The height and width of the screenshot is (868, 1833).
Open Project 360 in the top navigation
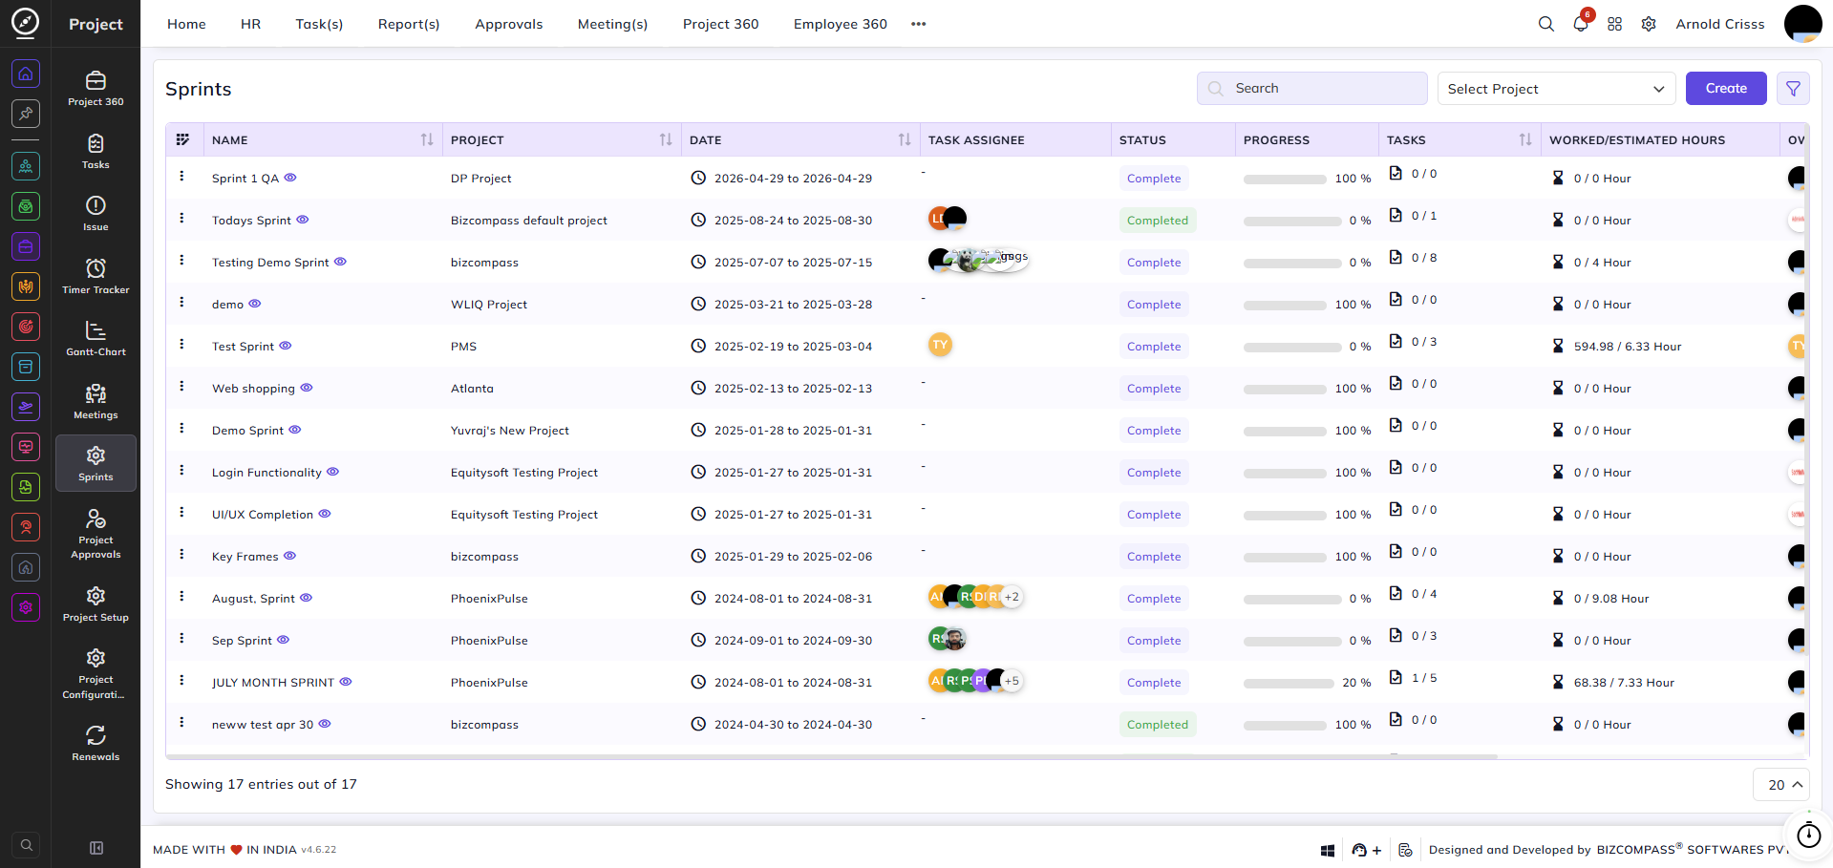(720, 24)
